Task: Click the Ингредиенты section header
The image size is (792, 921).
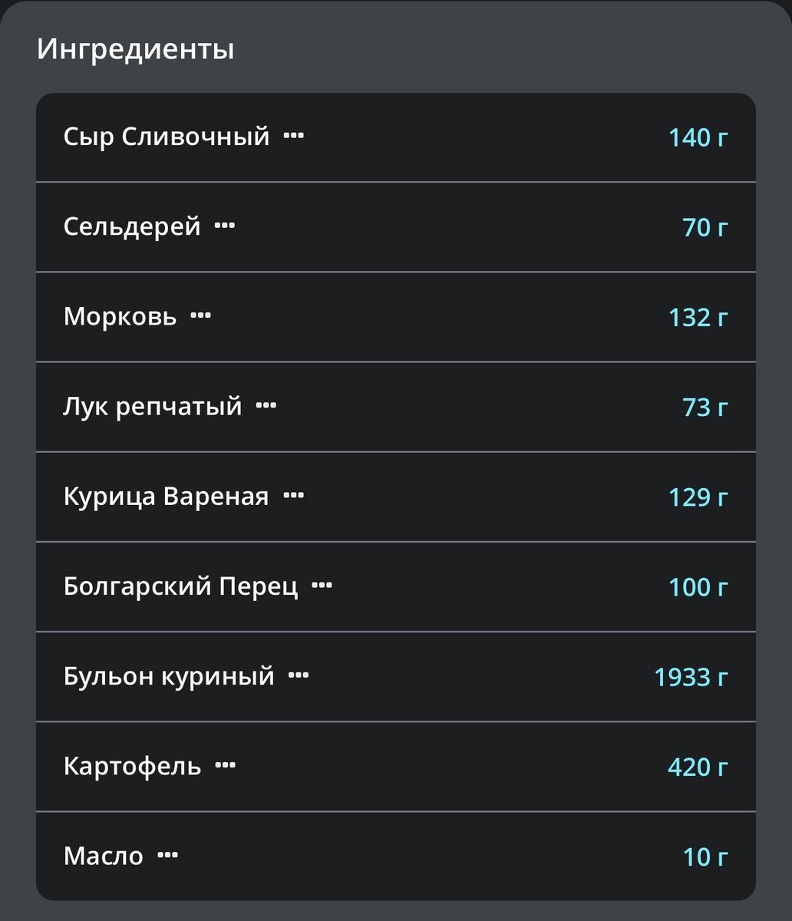Action: coord(135,50)
